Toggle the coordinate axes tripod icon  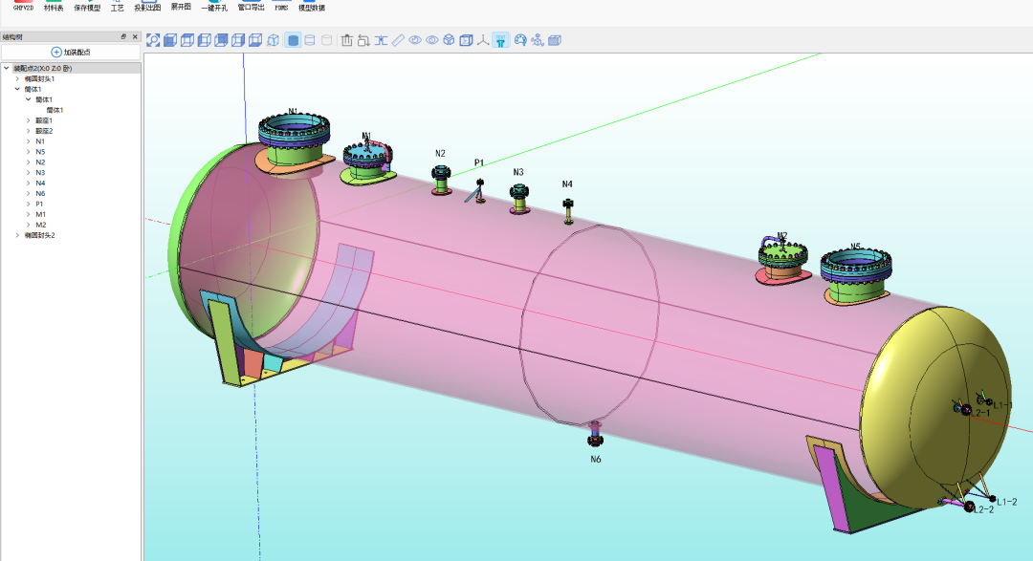coord(483,40)
